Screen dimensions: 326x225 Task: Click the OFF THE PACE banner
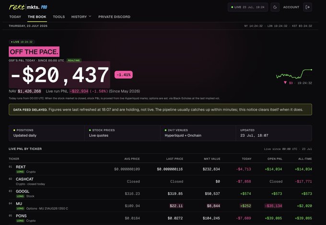pos(34,52)
